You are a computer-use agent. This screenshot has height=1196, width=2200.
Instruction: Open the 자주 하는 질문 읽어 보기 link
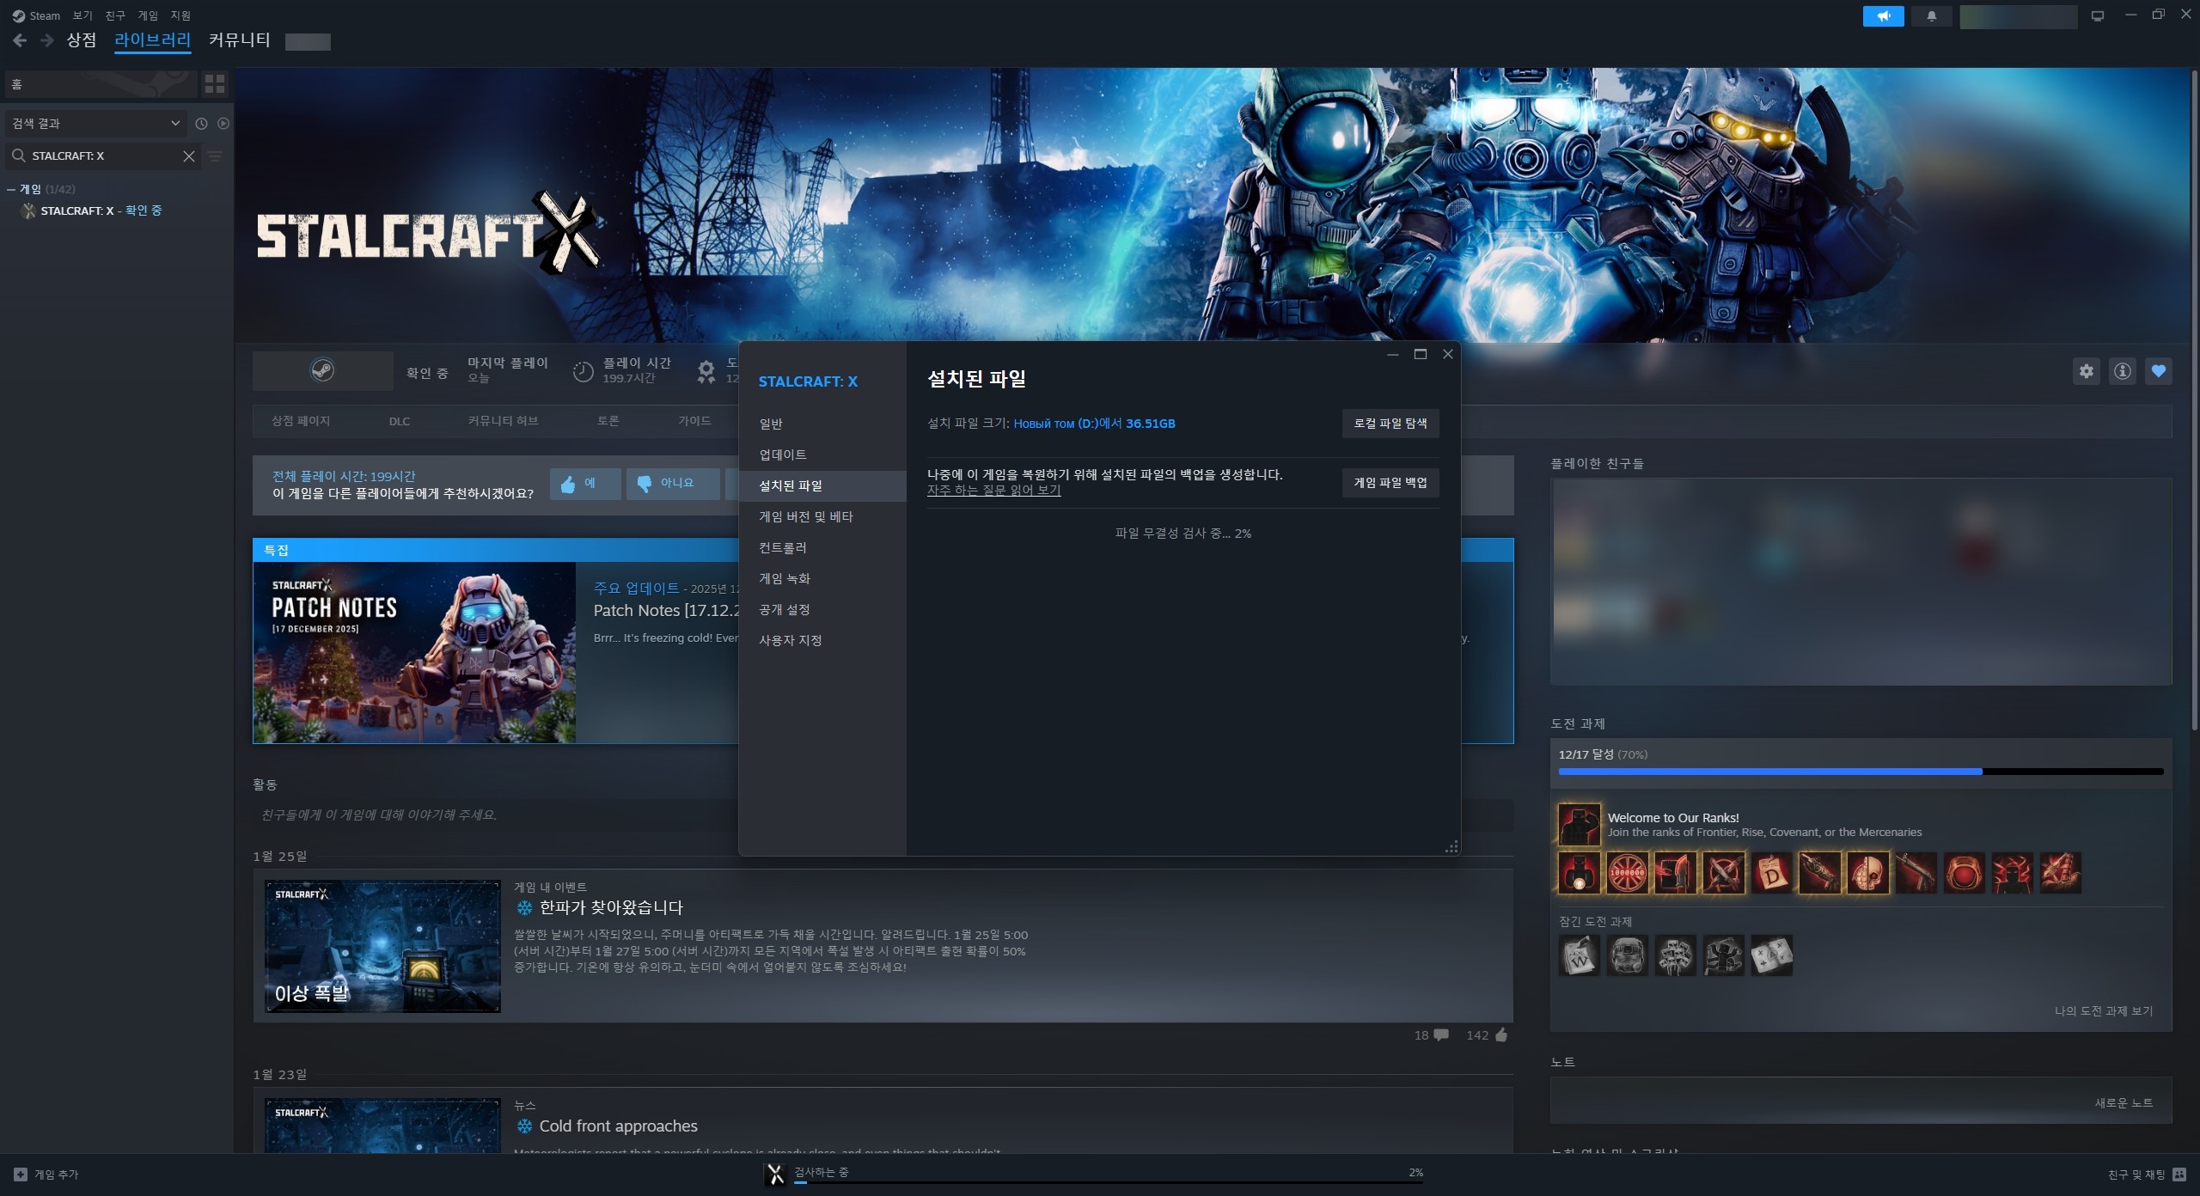(x=993, y=491)
